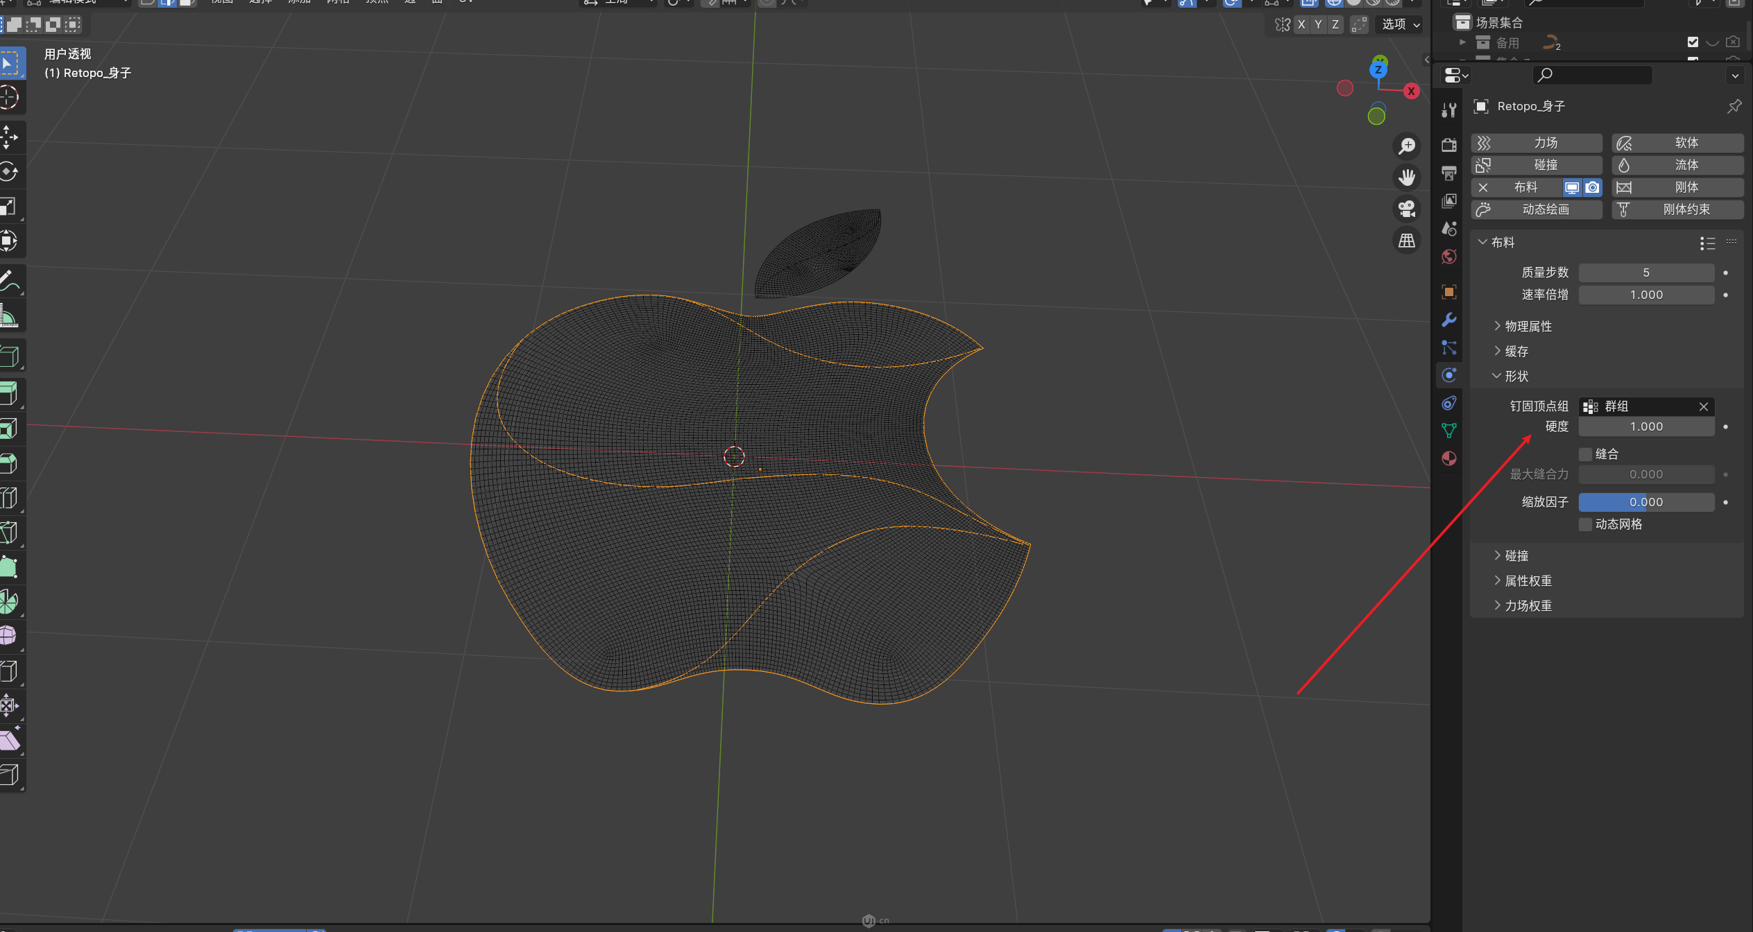1753x932 pixels.
Task: Add 软体 physics
Action: coord(1677,143)
